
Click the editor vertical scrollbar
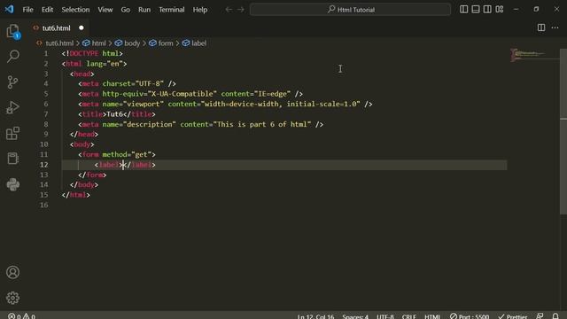(563, 132)
